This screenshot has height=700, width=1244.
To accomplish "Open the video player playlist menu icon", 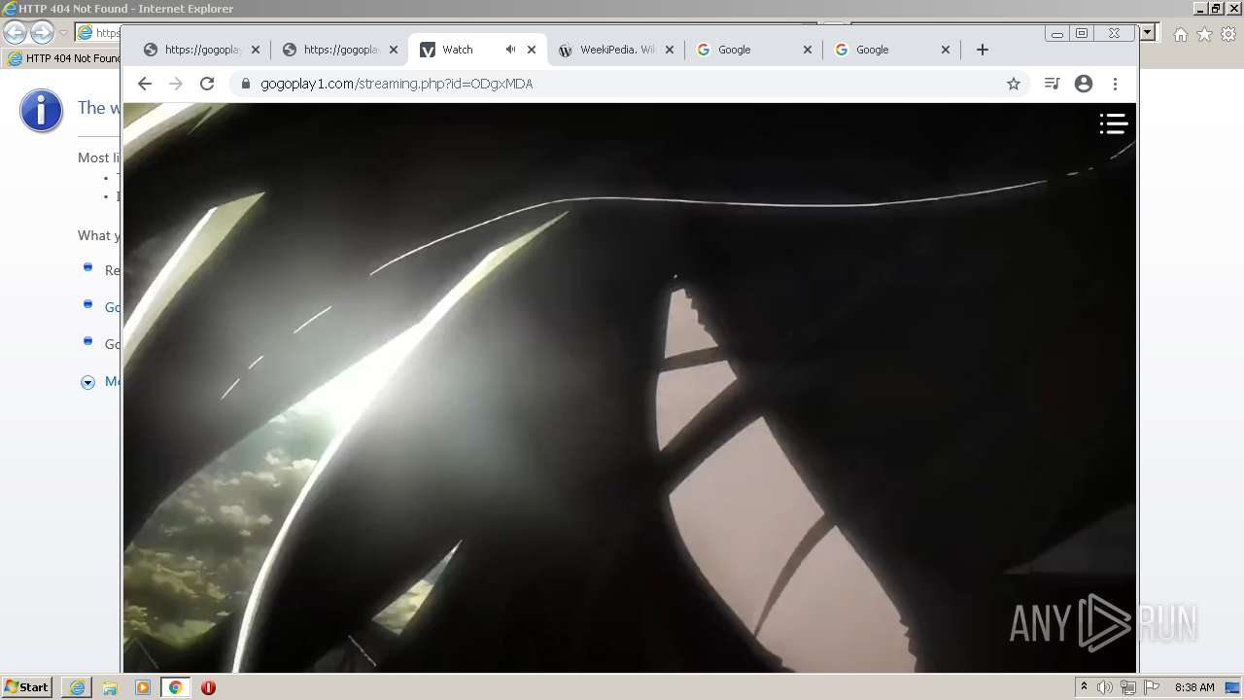I will click(x=1113, y=123).
